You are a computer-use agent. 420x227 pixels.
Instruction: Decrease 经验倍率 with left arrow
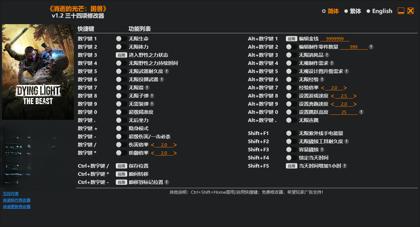(323, 88)
